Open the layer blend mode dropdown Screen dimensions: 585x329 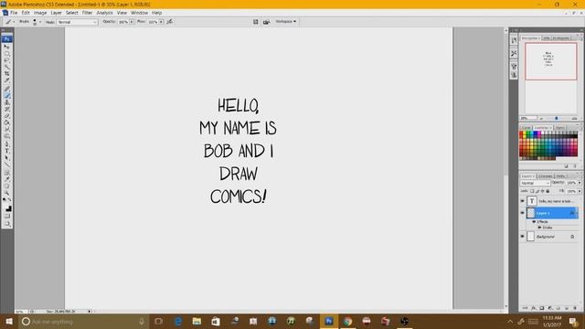[536, 183]
